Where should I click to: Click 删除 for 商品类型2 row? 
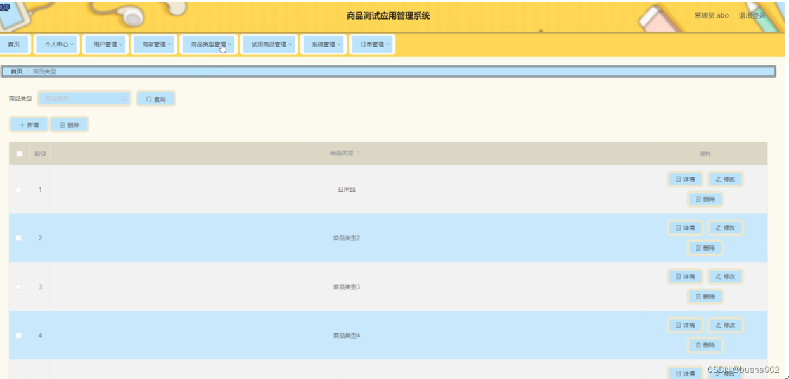[705, 248]
